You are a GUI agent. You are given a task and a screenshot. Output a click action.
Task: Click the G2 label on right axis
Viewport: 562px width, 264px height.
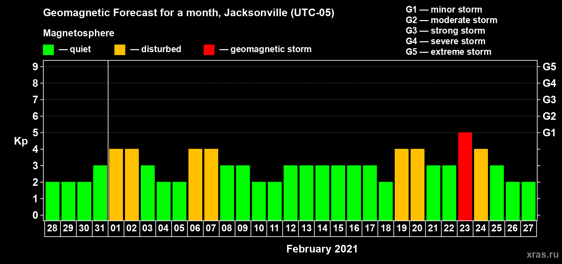click(549, 116)
